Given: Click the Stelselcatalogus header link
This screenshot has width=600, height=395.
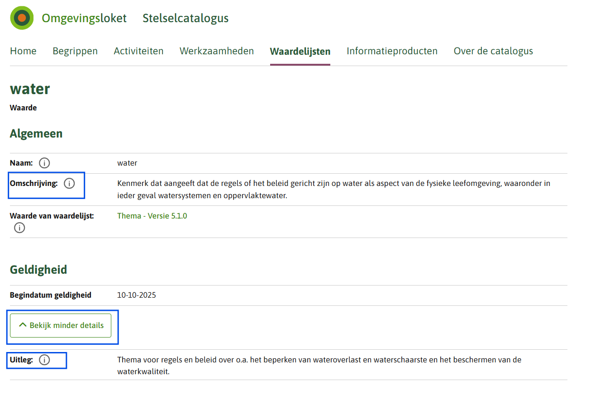Looking at the screenshot, I should tap(186, 18).
